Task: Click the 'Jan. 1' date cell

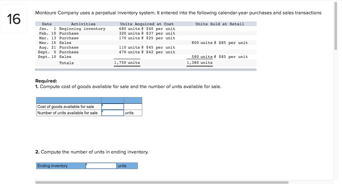Action: point(47,29)
